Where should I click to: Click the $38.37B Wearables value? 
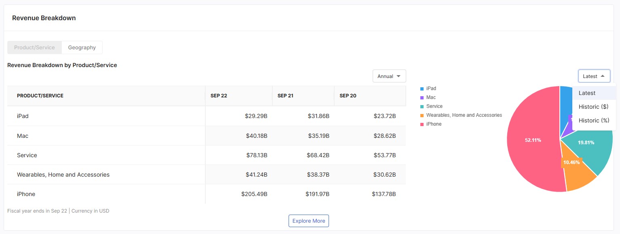(x=318, y=175)
